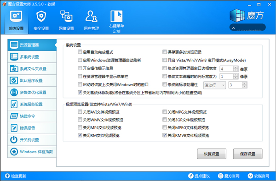Image resolution: width=276 pixels, height=181 pixels.
Task: Increase 窗口边框宽度 value with up arrow
Action: tap(236, 67)
